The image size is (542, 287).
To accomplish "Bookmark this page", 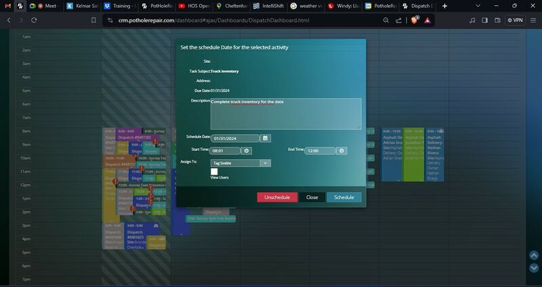I will [x=93, y=20].
